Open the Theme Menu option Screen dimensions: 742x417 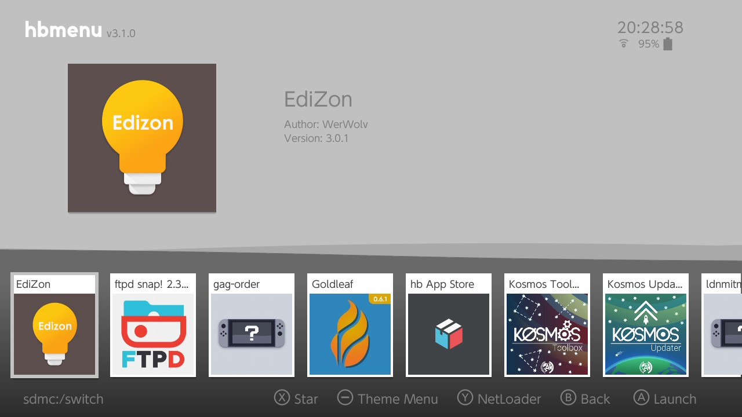click(x=387, y=398)
